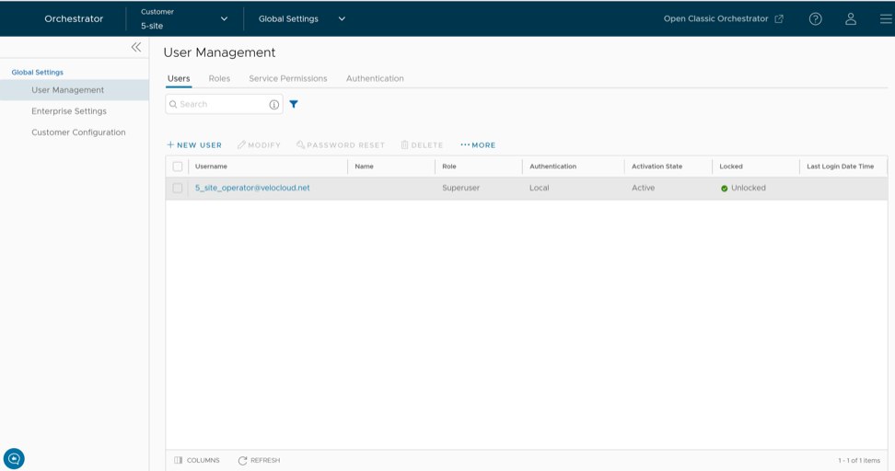Image resolution: width=895 pixels, height=471 pixels.
Task: Switch to the Roles tab
Action: pyautogui.click(x=219, y=79)
